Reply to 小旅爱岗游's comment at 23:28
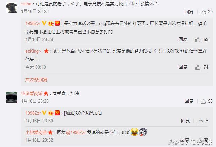Screen dimensions: 216x147 pyautogui.click(x=189, y=101)
